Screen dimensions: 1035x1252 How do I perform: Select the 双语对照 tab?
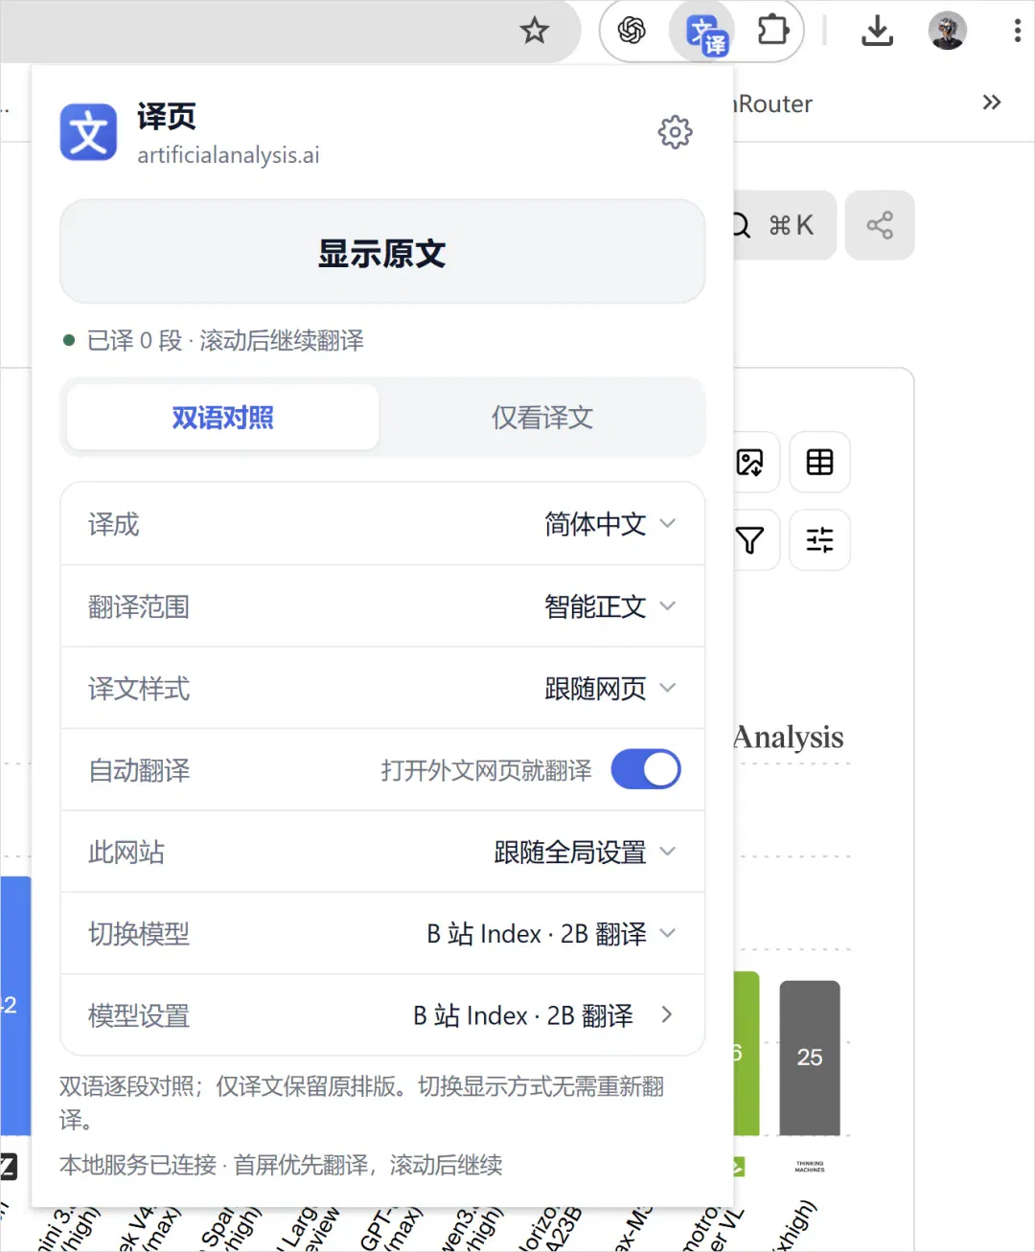click(223, 418)
